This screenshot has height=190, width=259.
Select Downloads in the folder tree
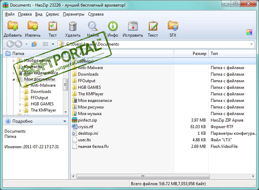[41, 92]
